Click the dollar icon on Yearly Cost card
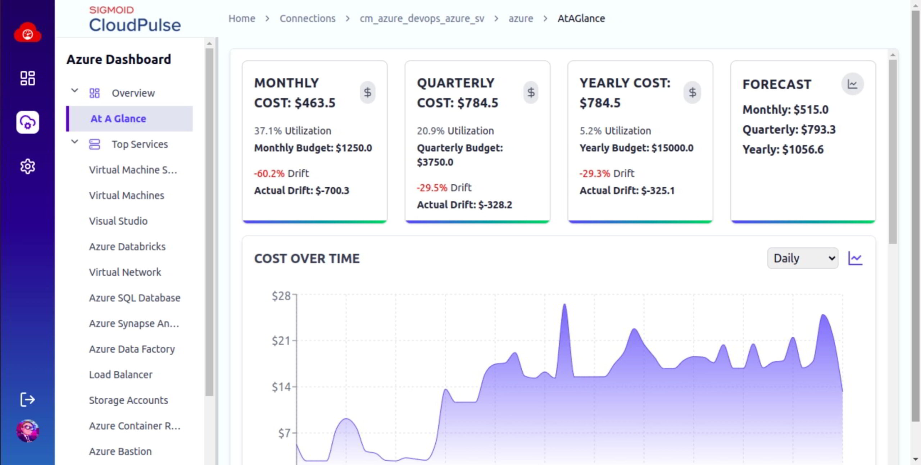 692,92
